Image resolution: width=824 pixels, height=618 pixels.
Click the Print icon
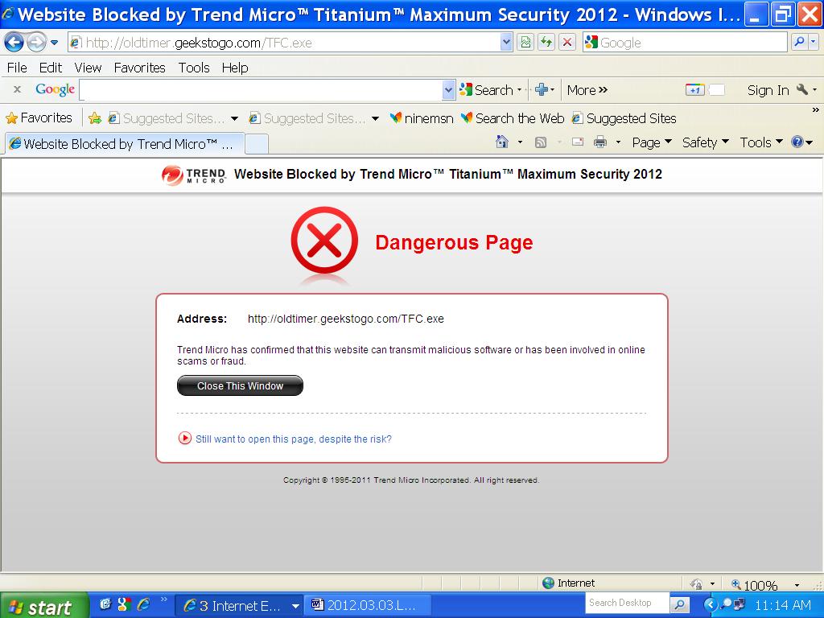click(600, 142)
